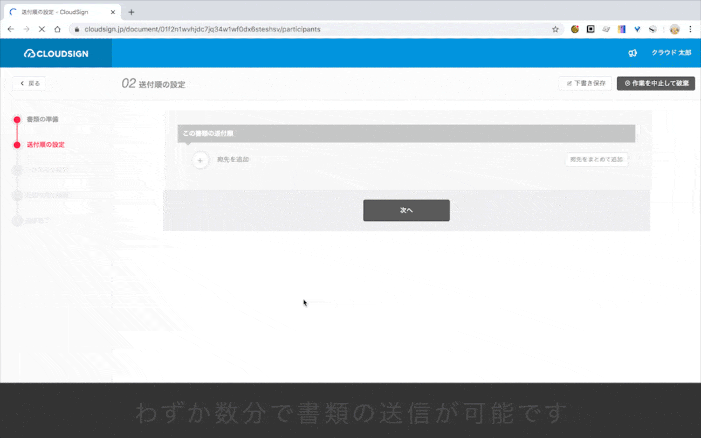Go to browser home page icon
The image size is (701, 438).
click(x=57, y=29)
